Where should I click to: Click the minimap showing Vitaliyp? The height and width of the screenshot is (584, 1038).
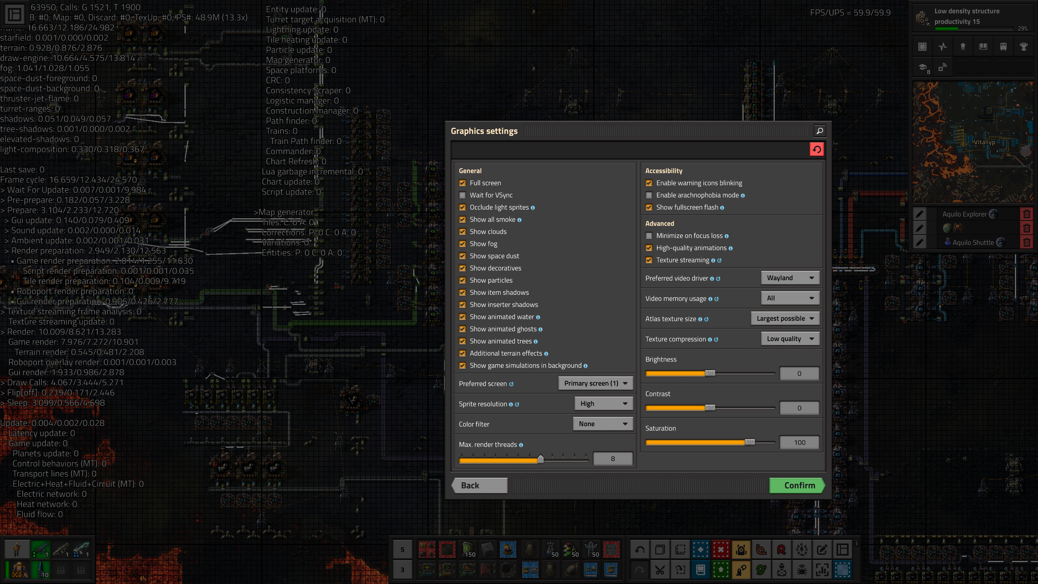pyautogui.click(x=973, y=142)
